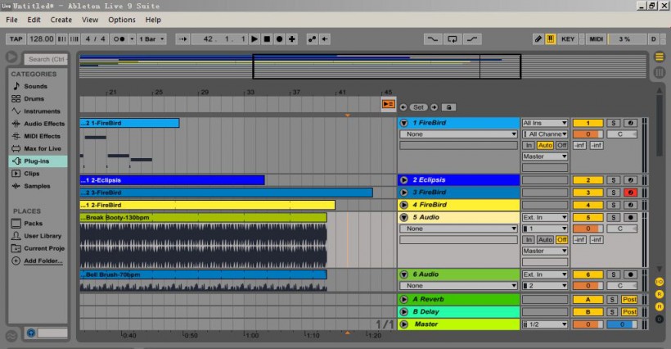The width and height of the screenshot is (671, 349).
Task: Select Plug-ins in browser categories
Action: (36, 161)
